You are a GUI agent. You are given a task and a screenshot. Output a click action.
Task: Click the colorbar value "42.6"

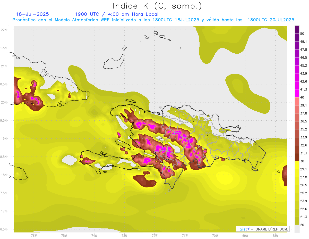[304, 81]
